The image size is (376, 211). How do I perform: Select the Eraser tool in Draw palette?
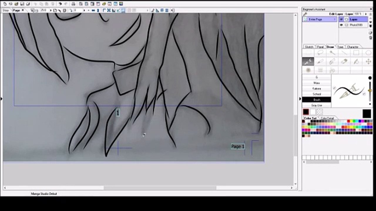tap(344, 62)
